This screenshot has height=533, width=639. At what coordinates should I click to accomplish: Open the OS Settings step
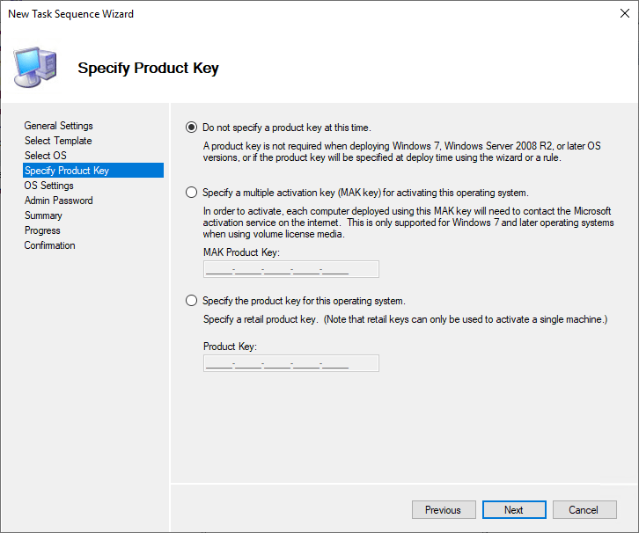click(48, 186)
